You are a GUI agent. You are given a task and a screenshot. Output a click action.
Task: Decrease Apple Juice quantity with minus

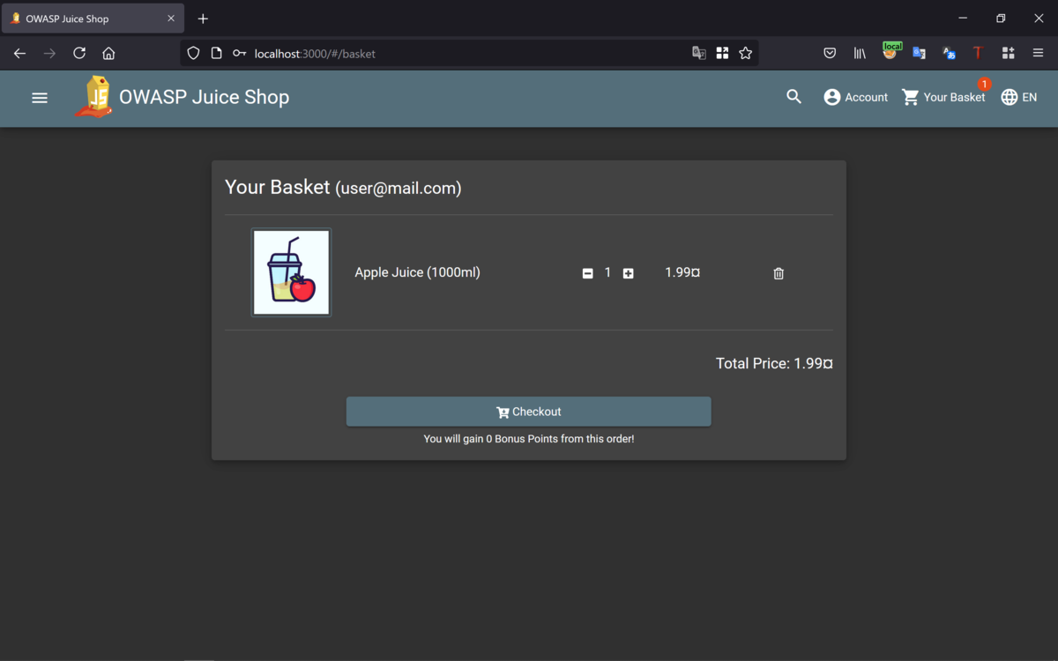click(588, 273)
